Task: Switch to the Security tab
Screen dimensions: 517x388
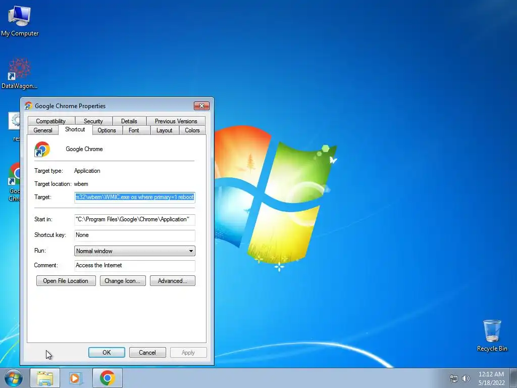Action: (x=93, y=121)
